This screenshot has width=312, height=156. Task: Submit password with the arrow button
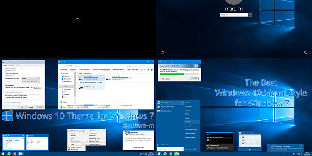(x=250, y=15)
